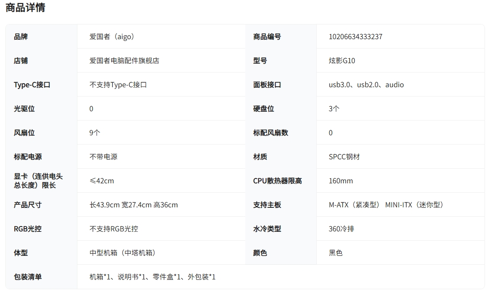Image resolution: width=489 pixels, height=295 pixels.
Task: Click the 标配风扇数 label
Action: tap(271, 133)
